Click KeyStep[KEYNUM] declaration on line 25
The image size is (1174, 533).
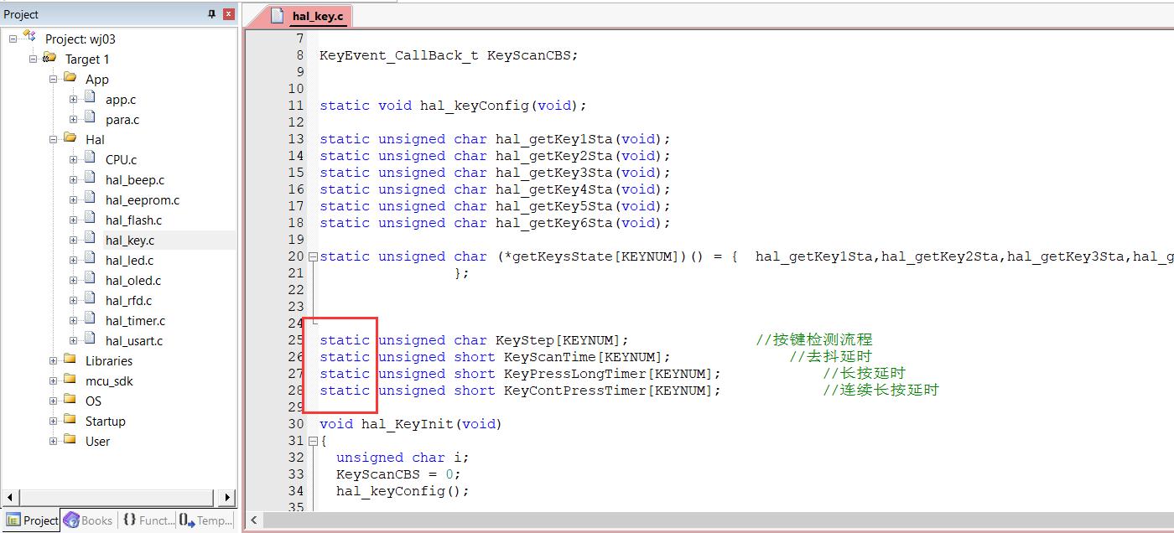(x=474, y=340)
